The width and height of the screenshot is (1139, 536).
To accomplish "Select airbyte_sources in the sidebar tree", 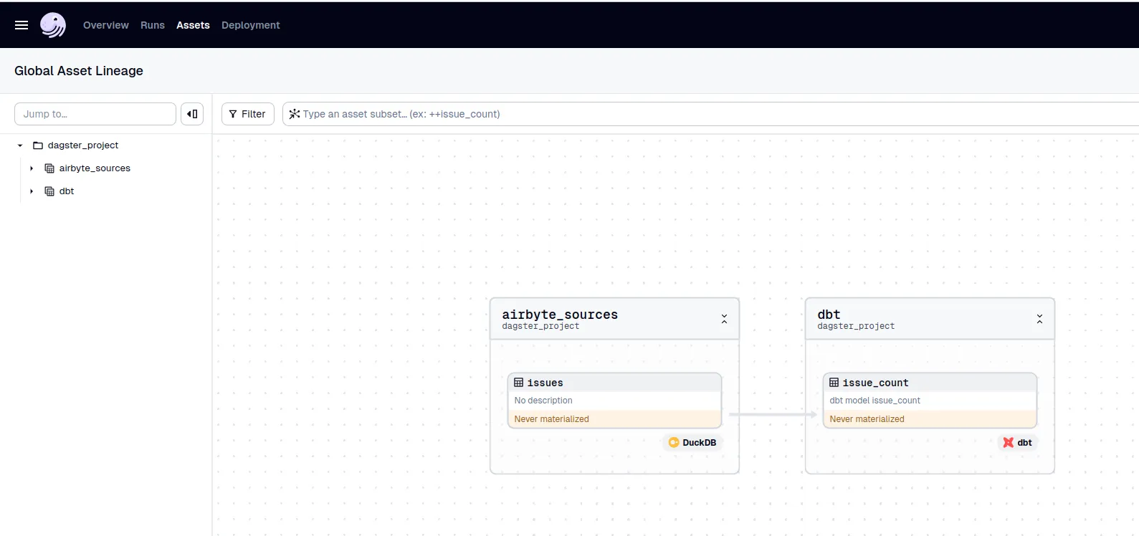I will pos(95,168).
